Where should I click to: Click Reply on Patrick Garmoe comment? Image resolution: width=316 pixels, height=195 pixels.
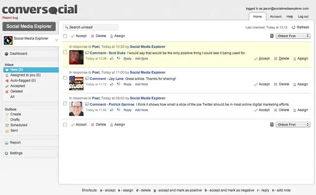tap(127, 110)
